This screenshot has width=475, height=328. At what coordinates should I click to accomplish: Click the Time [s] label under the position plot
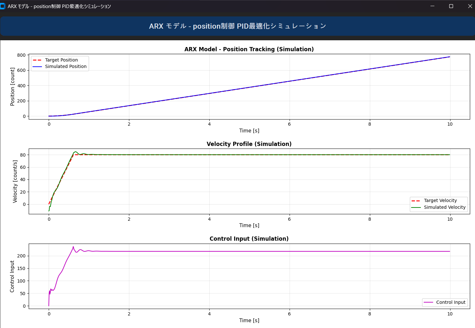(249, 130)
